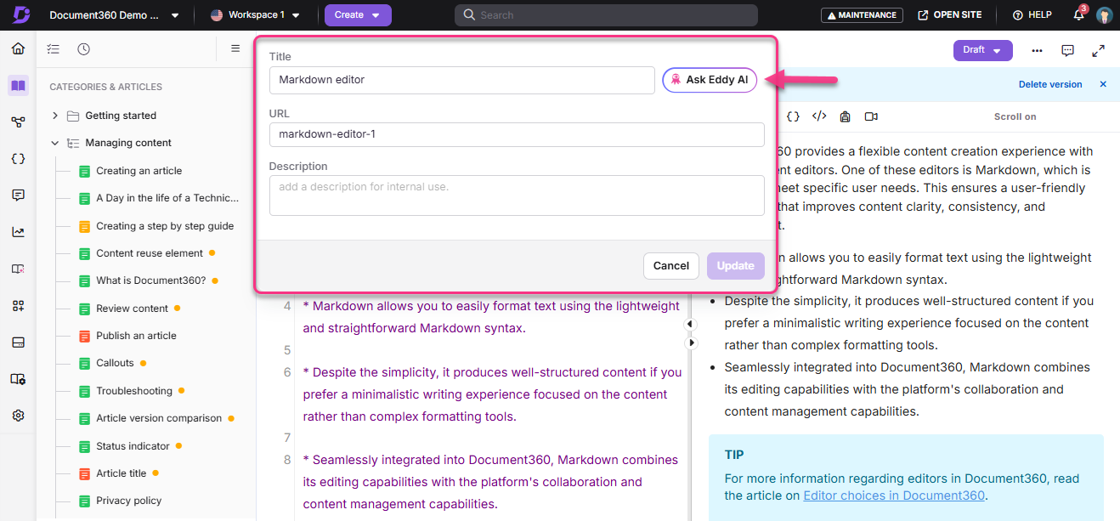The image size is (1120, 521).
Task: Expand the editor to fullscreen with the arrows icon
Action: [1098, 51]
